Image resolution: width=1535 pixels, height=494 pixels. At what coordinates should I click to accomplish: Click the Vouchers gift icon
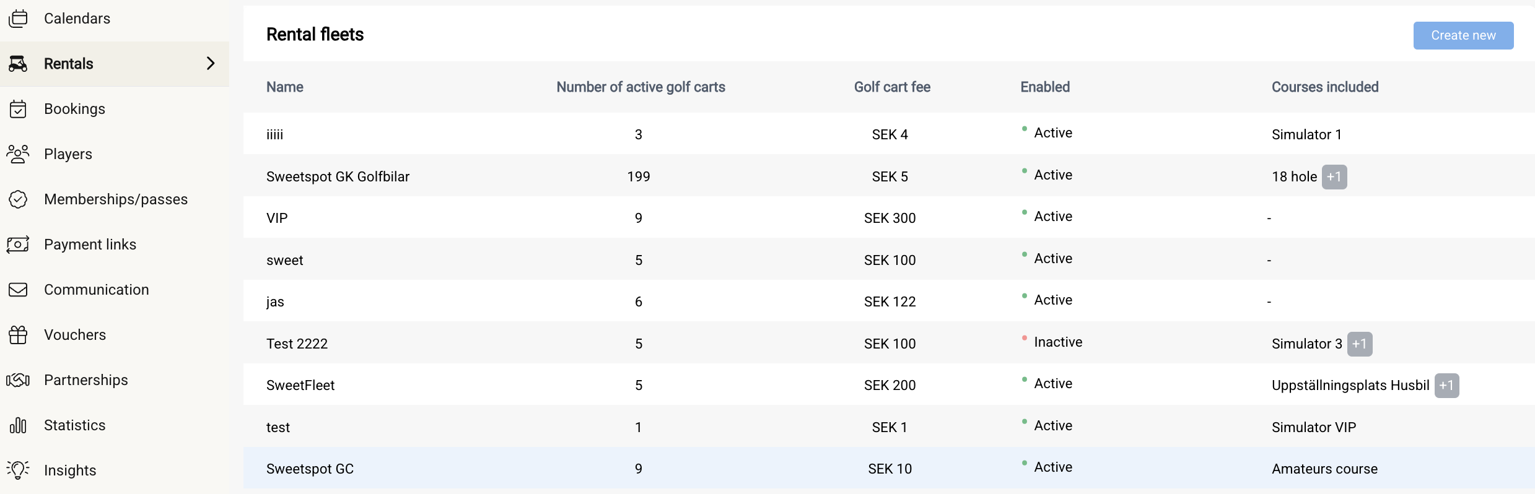point(19,335)
